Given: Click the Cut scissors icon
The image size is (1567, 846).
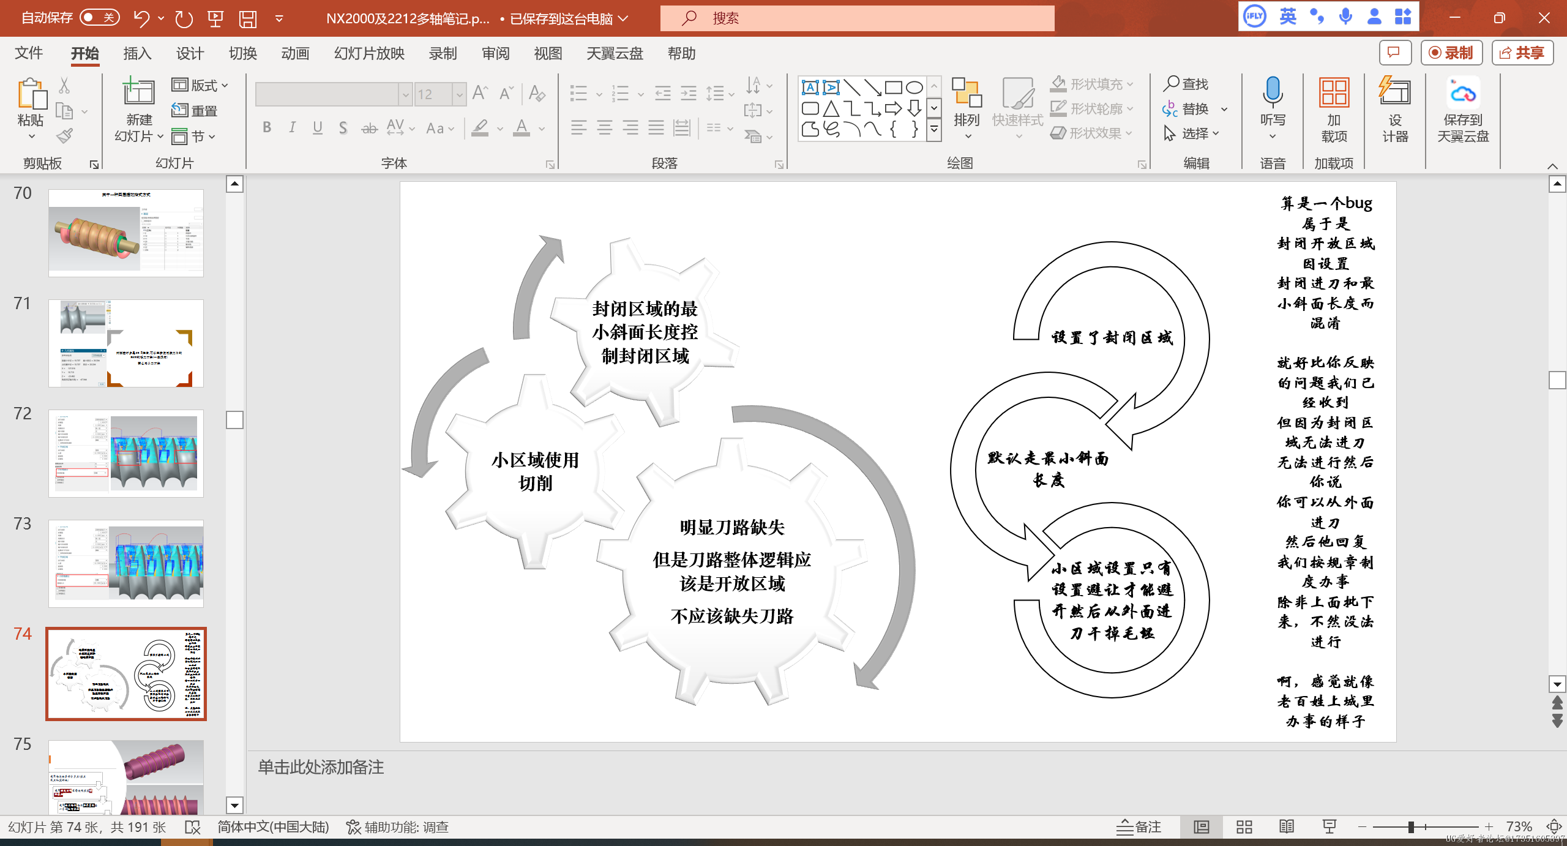Looking at the screenshot, I should tap(64, 85).
